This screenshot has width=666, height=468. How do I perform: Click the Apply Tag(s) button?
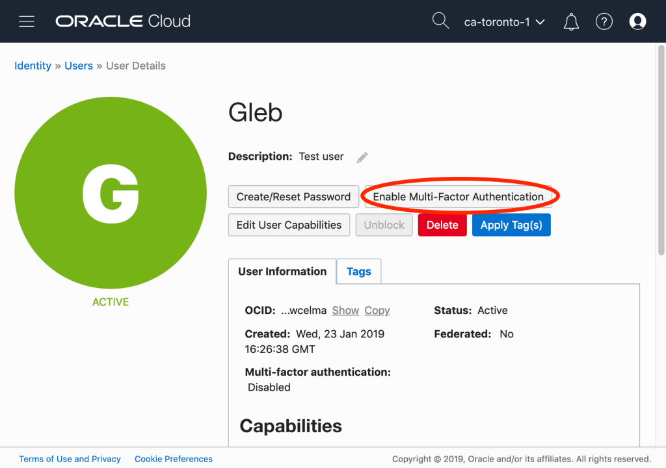tap(511, 225)
